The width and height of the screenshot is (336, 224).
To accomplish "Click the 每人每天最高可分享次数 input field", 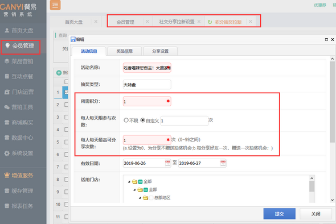I will tap(147, 140).
